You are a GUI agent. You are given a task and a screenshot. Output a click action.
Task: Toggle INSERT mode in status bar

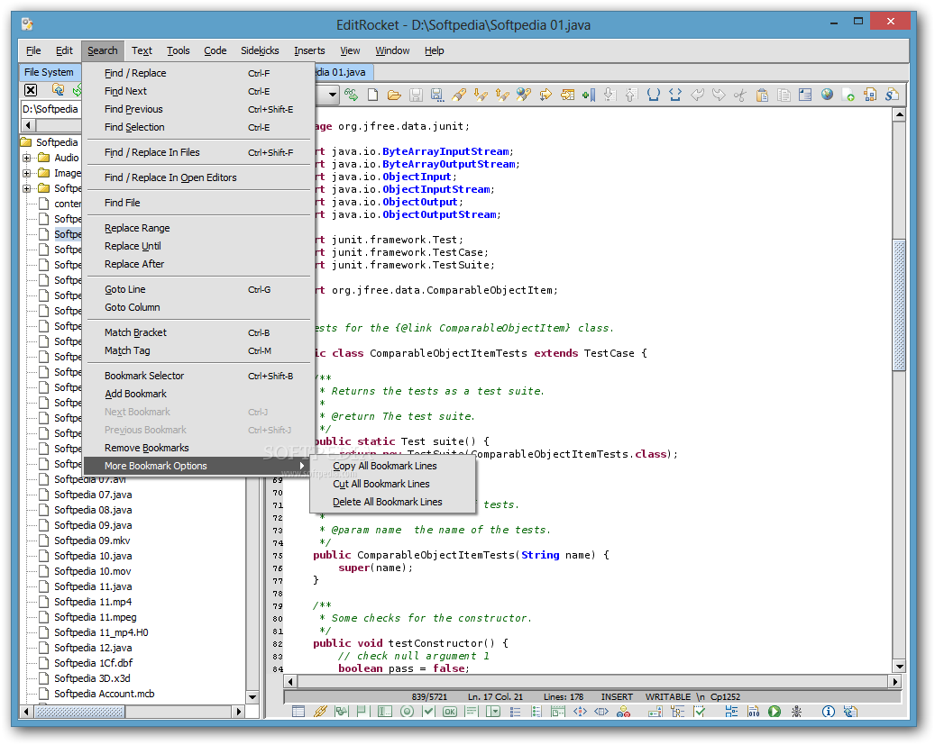point(617,696)
